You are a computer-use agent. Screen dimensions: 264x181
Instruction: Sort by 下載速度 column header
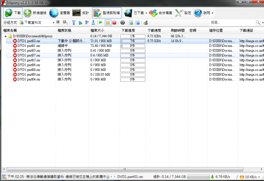[x=157, y=30]
